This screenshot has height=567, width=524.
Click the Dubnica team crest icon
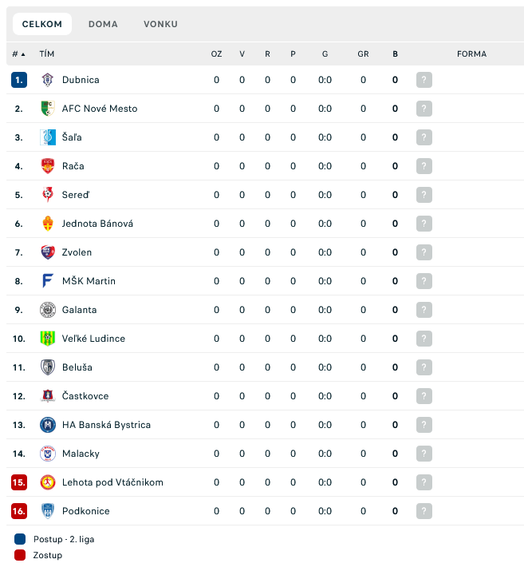pyautogui.click(x=48, y=80)
